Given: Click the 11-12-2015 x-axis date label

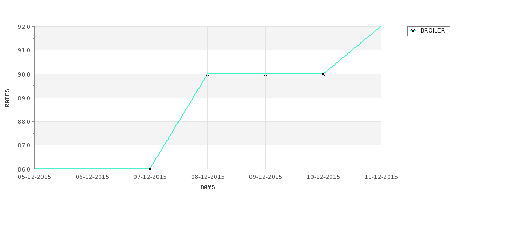Looking at the screenshot, I should coord(381,177).
